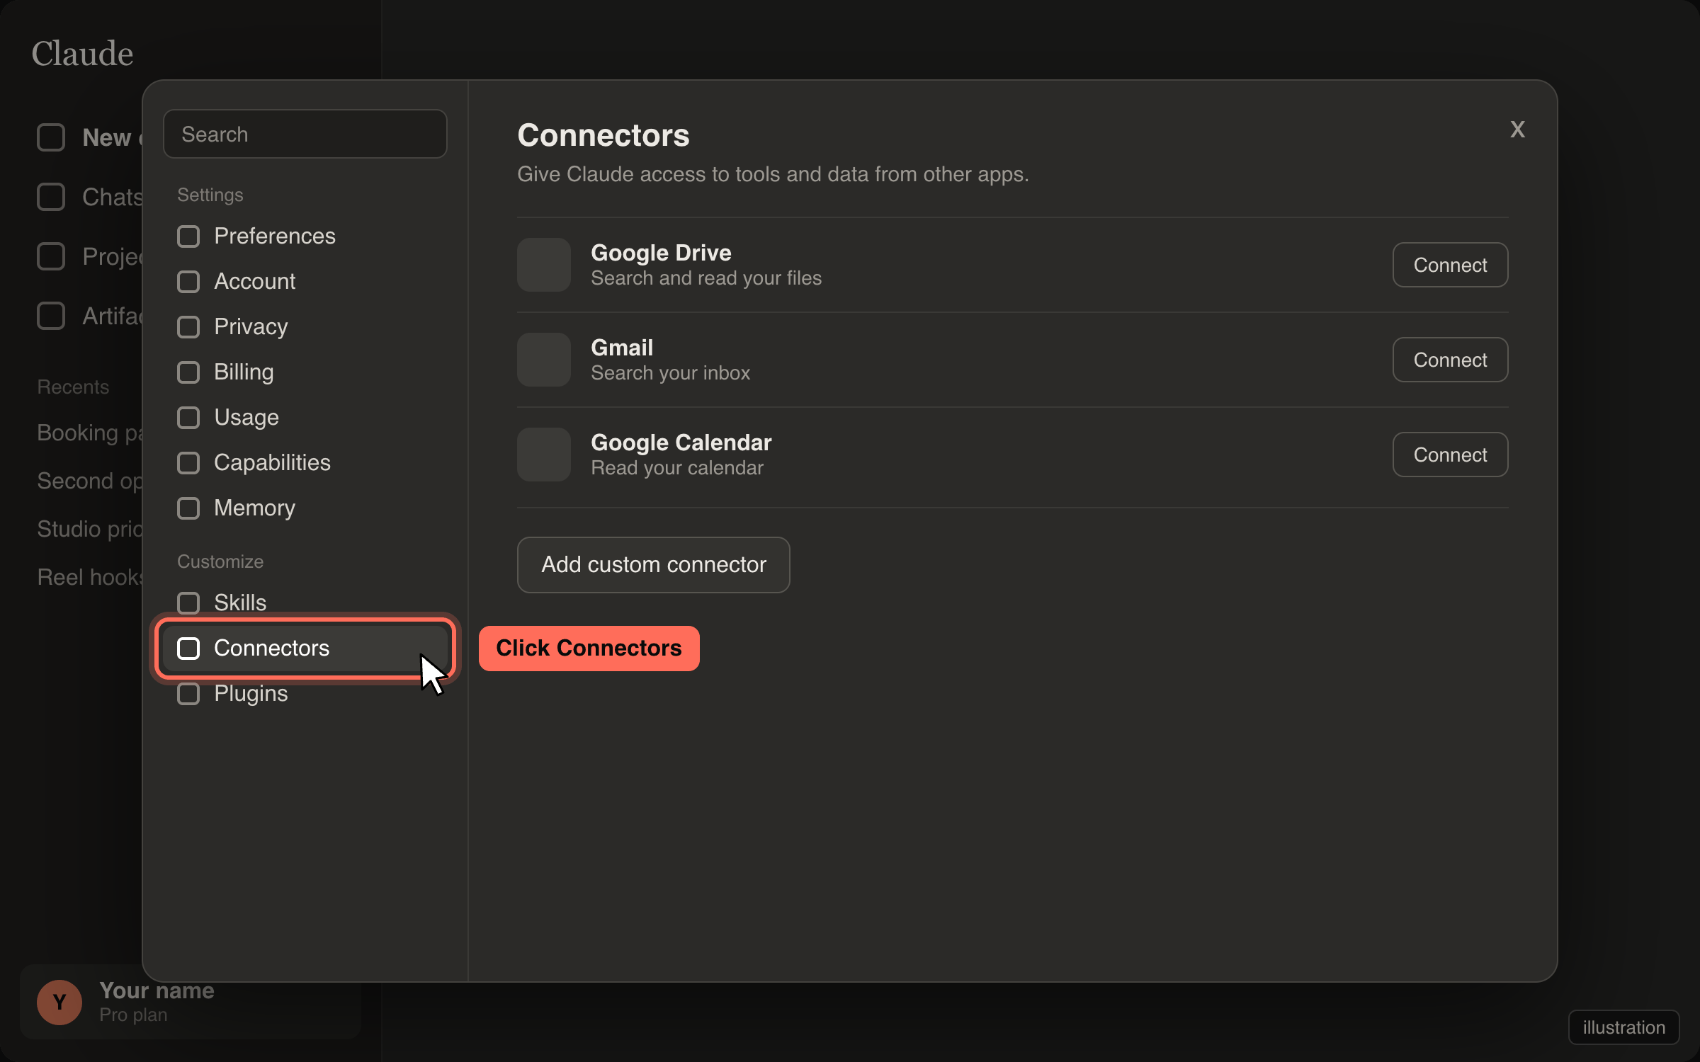
Task: View the Usage section
Action: tap(305, 418)
